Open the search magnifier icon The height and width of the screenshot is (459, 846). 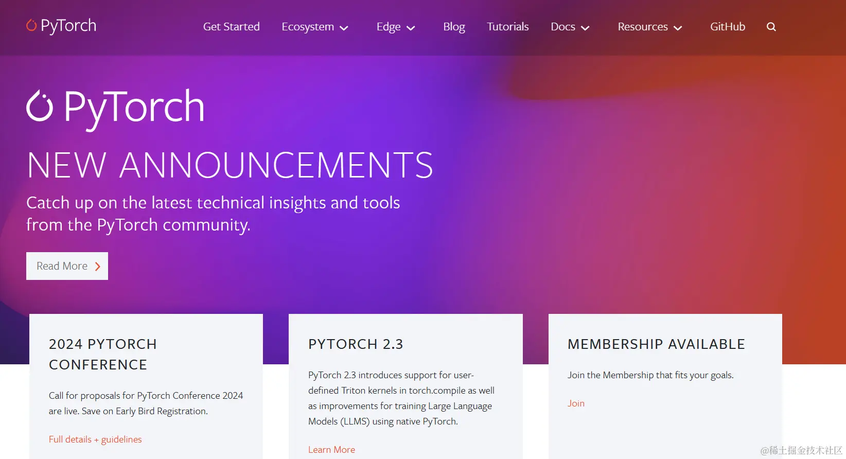[771, 27]
